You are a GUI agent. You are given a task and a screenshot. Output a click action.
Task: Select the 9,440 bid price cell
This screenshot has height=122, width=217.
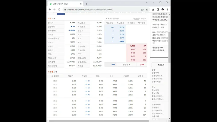pos(133,49)
